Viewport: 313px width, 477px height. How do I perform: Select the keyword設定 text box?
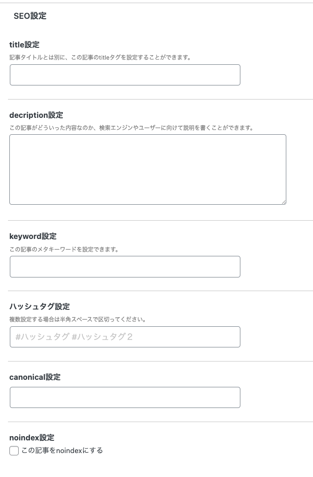pyautogui.click(x=125, y=267)
